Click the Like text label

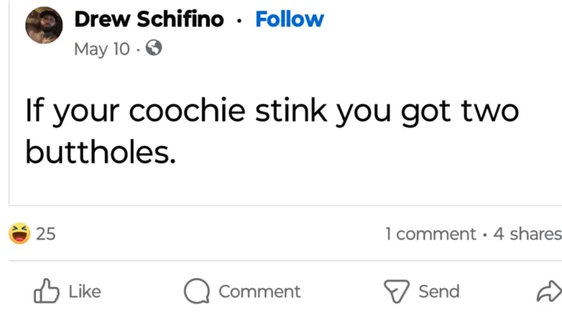tap(85, 292)
